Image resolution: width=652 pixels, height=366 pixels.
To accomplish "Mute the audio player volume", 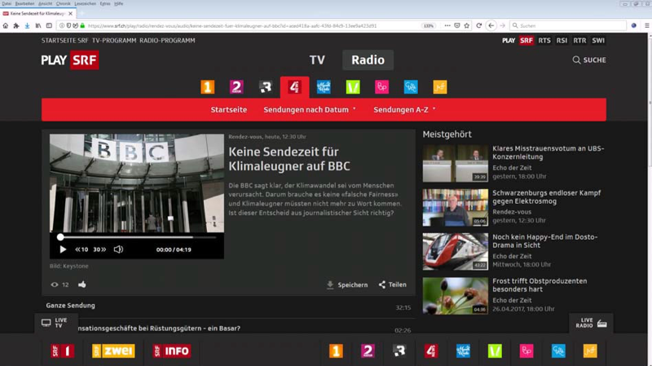I will point(118,249).
